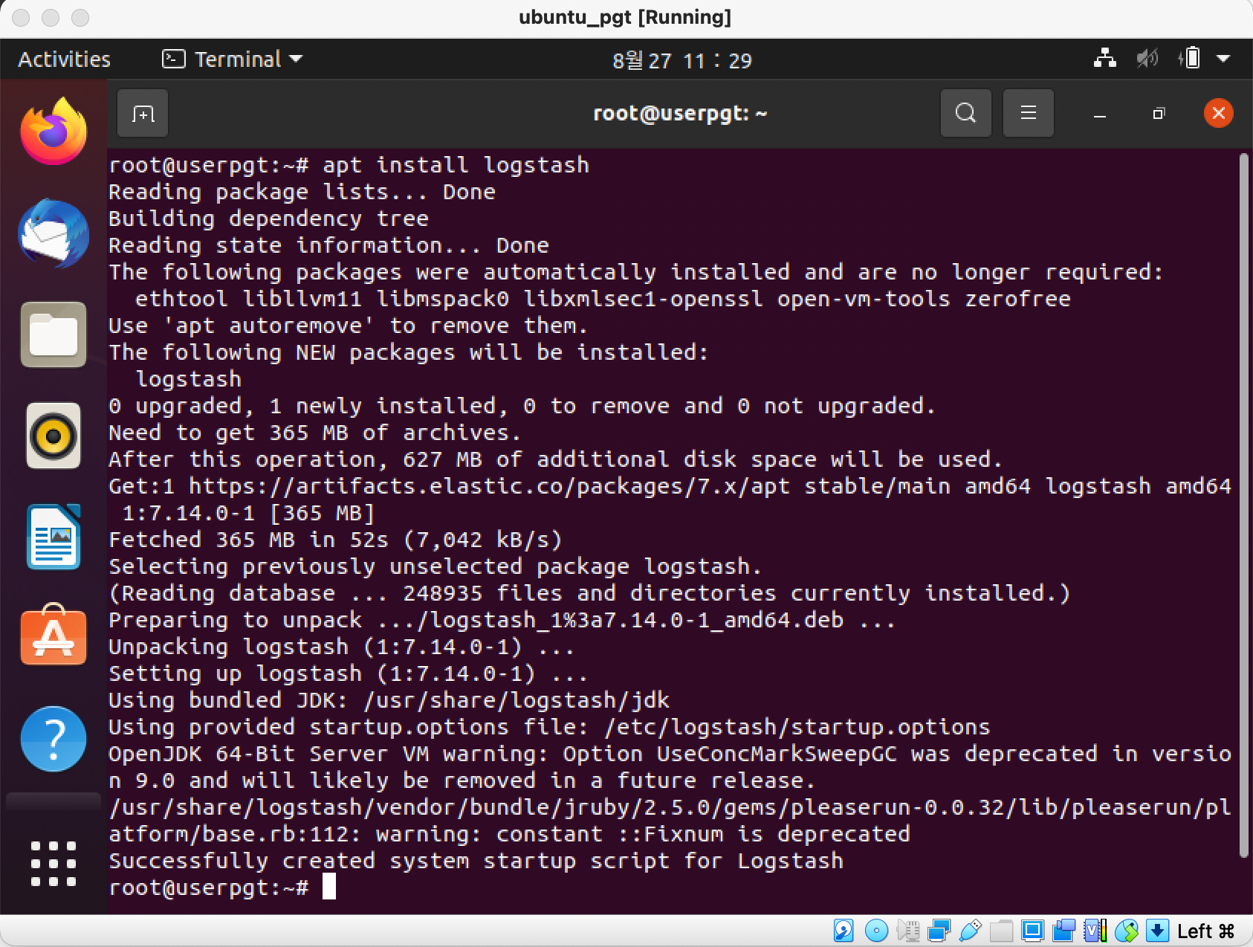
Task: Show Applications grid in the dock
Action: click(54, 864)
